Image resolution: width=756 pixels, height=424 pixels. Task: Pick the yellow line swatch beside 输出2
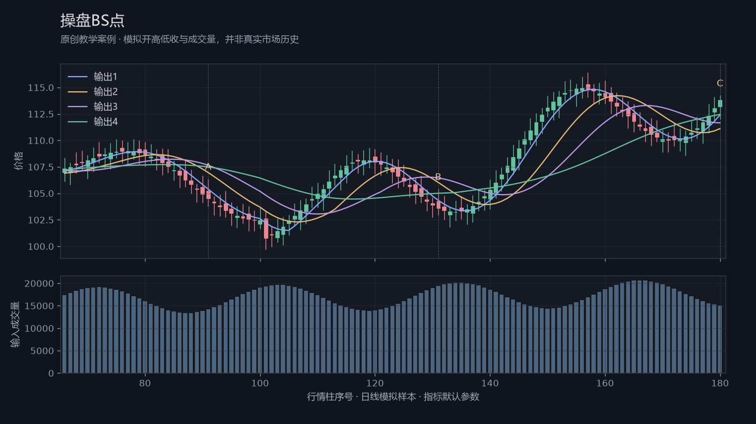[77, 92]
